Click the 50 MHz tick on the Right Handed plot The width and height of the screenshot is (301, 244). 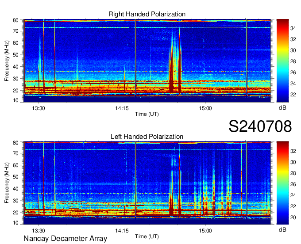(x=15, y=55)
